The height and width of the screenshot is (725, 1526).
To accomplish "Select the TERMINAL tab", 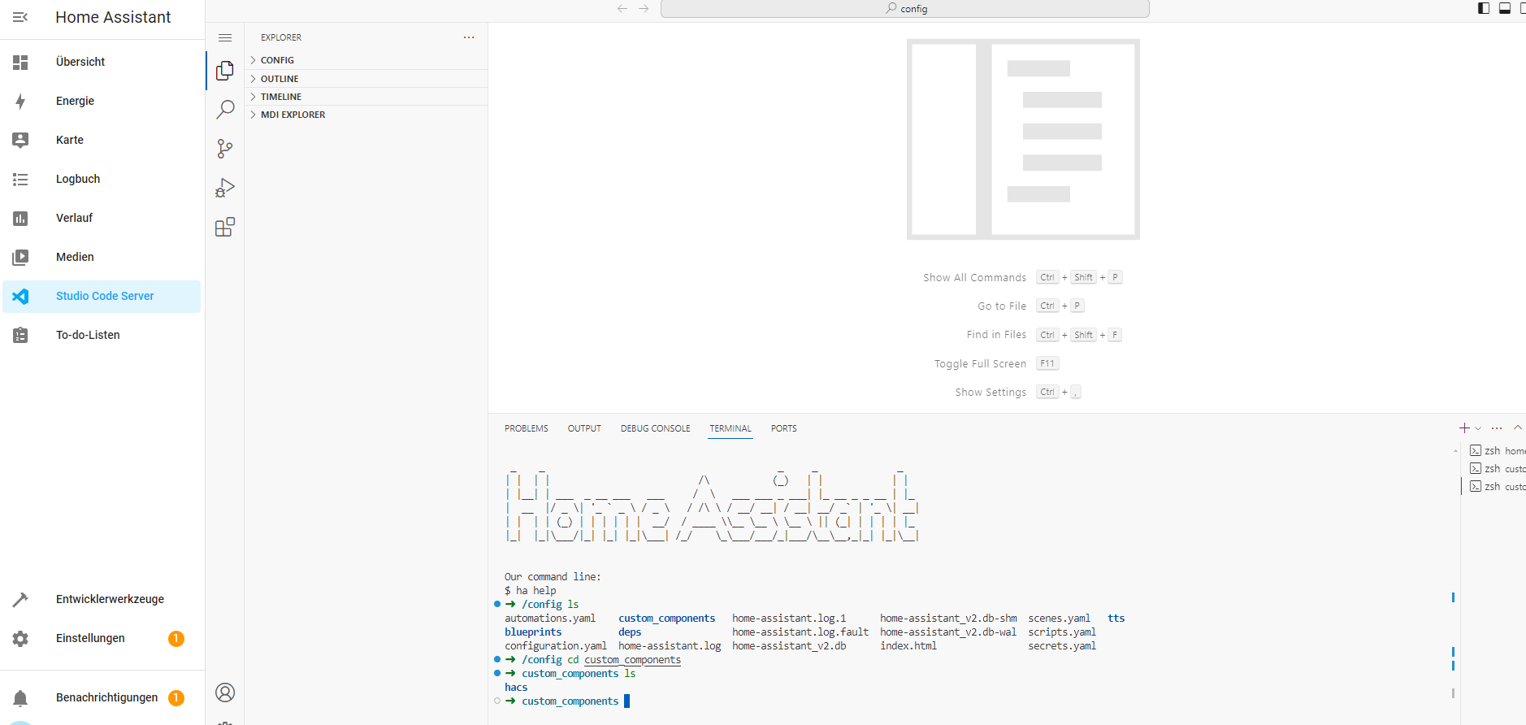I will [x=730, y=428].
